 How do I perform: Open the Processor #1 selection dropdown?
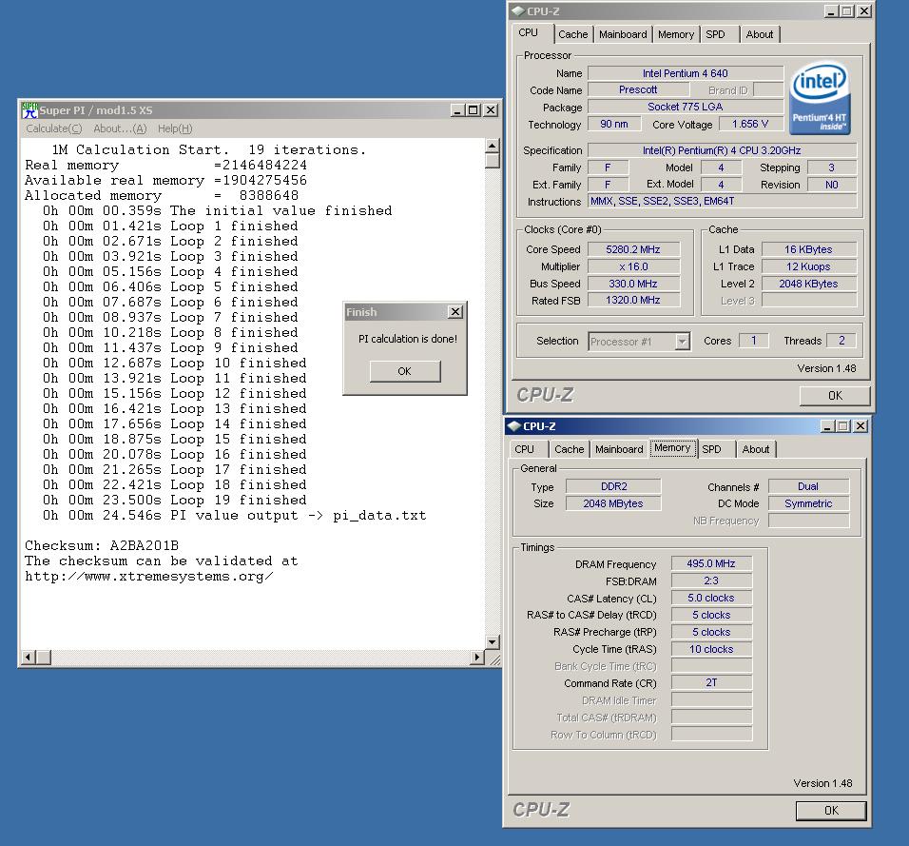click(683, 342)
